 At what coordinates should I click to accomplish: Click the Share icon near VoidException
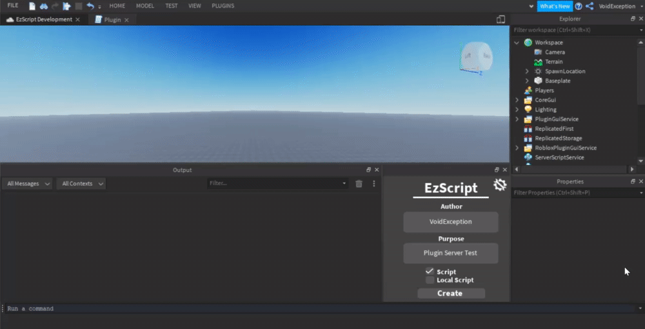click(x=590, y=6)
